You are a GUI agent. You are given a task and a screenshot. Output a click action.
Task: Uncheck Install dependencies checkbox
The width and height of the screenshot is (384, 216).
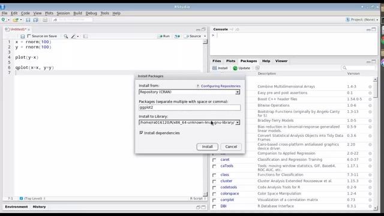tap(141, 133)
